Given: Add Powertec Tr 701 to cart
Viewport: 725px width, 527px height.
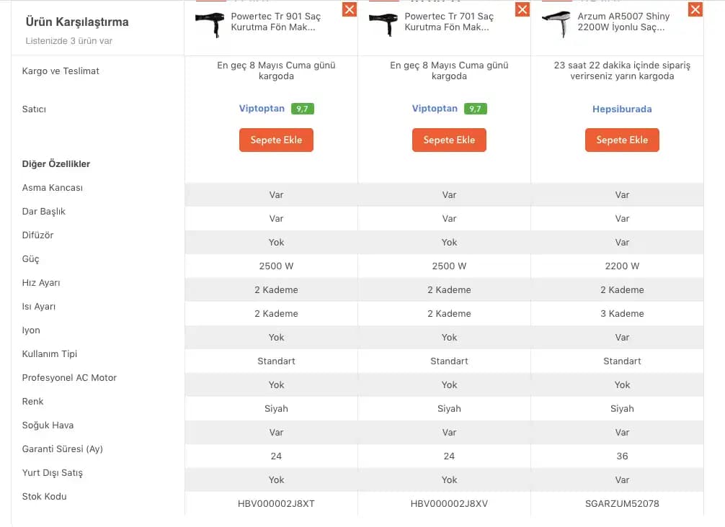Looking at the screenshot, I should 449,140.
